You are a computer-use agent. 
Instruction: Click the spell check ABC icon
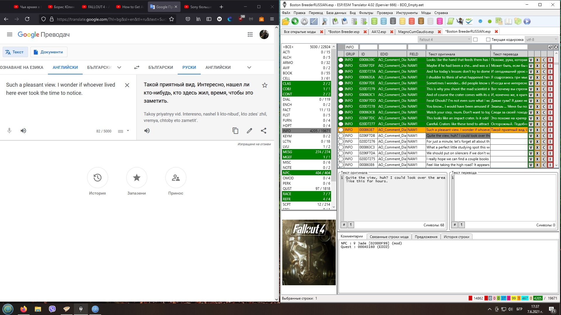(469, 21)
